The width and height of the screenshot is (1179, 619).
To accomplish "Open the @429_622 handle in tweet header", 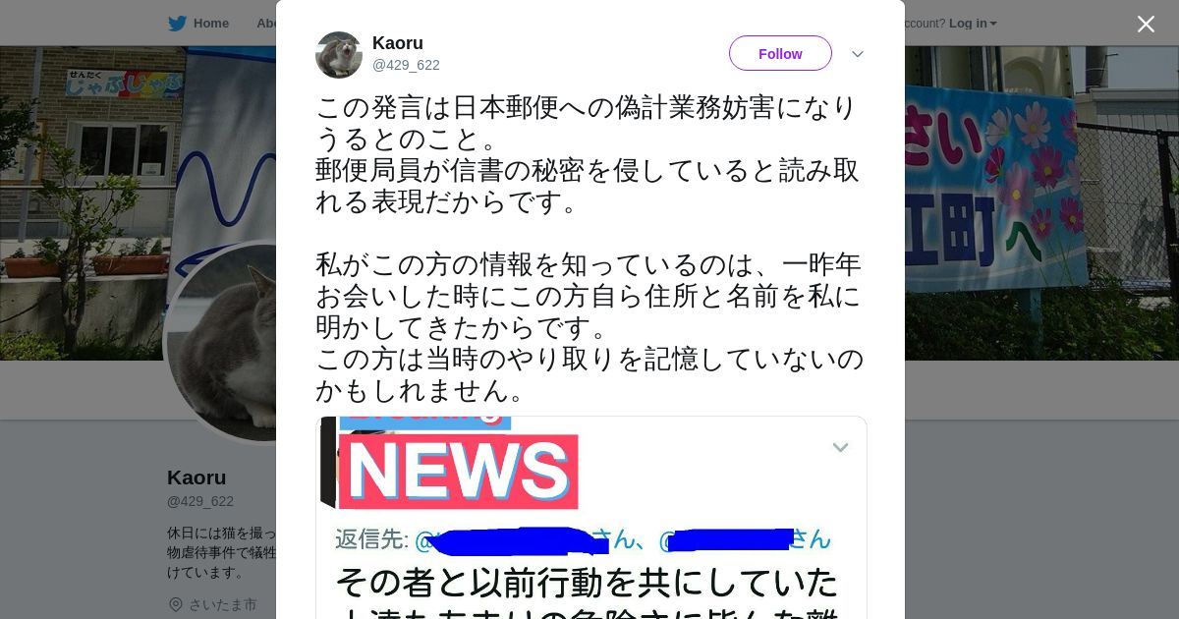I will [x=406, y=65].
